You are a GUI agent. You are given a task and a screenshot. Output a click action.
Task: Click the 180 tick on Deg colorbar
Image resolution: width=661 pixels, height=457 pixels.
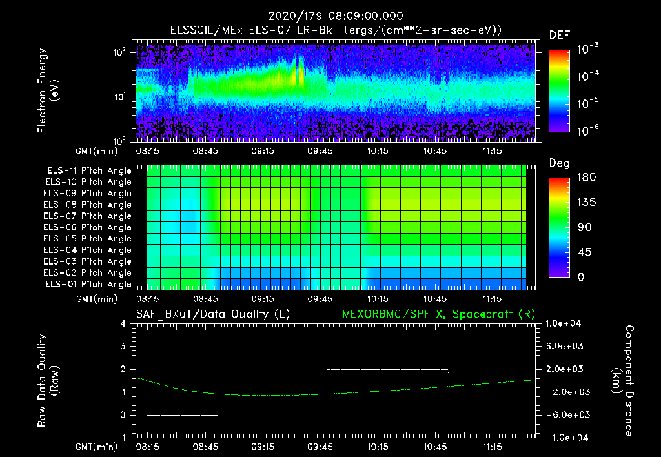tap(586, 178)
